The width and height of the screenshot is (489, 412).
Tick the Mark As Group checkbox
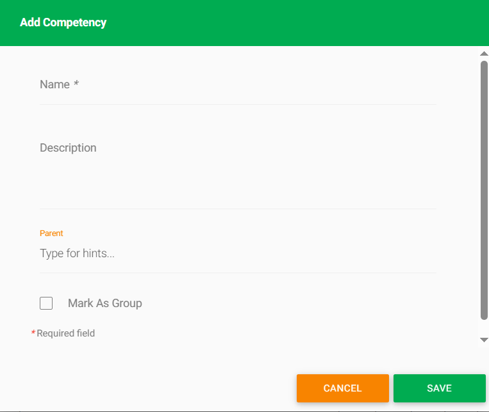46,303
